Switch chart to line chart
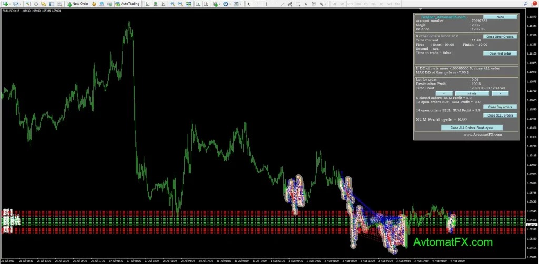This screenshot has width=539, height=264. pos(163,4)
